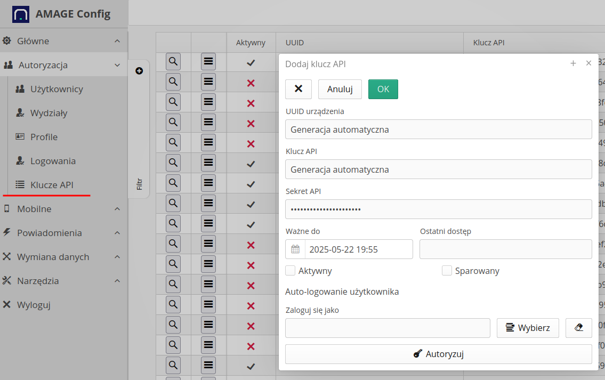The width and height of the screenshot is (605, 380).
Task: Click the Anuluj button
Action: pos(340,89)
